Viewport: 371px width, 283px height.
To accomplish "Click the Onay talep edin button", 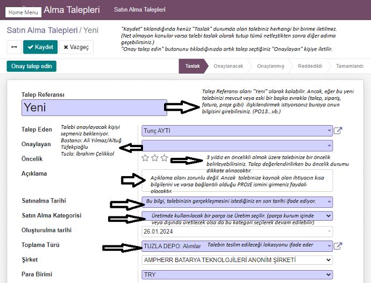I will point(32,66).
